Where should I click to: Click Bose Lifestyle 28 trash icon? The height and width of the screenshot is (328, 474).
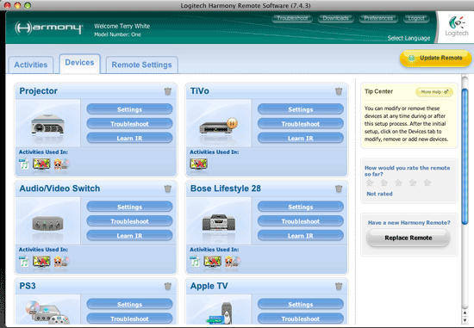click(339, 189)
